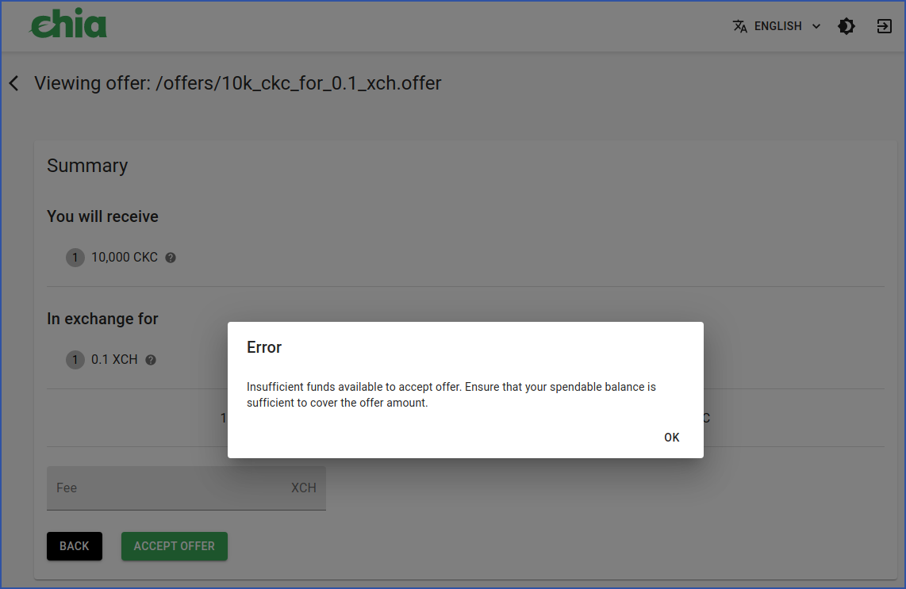Click the Error dialog title
This screenshot has height=589, width=906.
click(264, 347)
